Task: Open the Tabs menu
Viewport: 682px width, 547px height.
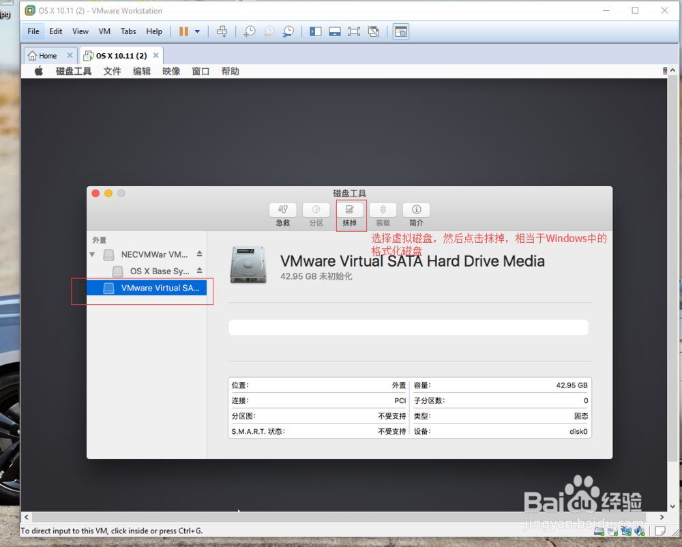Action: point(128,31)
